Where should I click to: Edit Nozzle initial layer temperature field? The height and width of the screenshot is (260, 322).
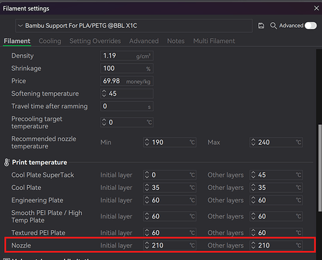pyautogui.click(x=169, y=245)
